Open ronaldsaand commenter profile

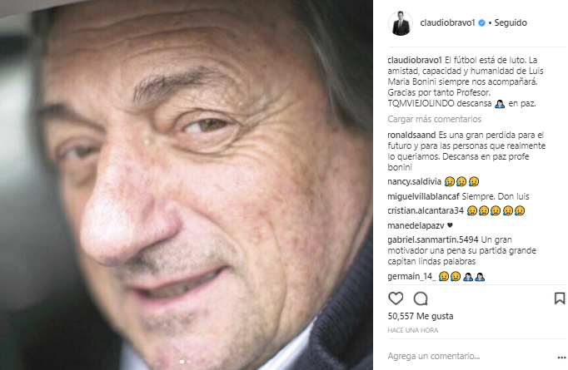pos(411,135)
